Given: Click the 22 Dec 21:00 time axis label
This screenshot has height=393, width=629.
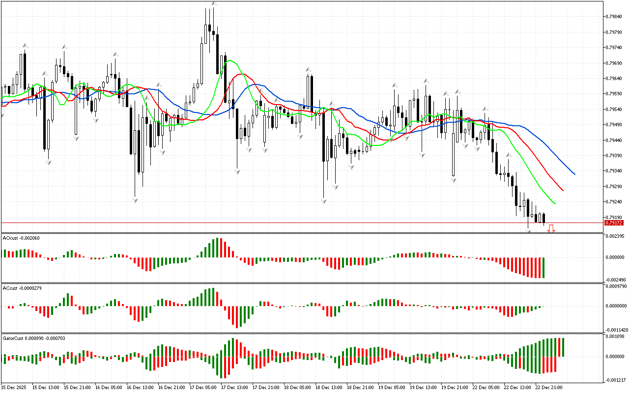Looking at the screenshot, I should (548, 388).
